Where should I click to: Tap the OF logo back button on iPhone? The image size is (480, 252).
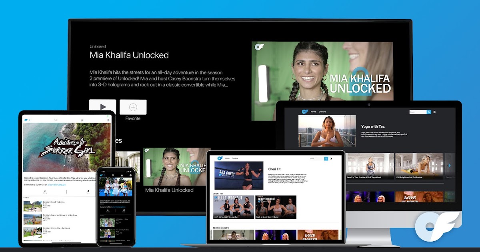click(x=102, y=175)
